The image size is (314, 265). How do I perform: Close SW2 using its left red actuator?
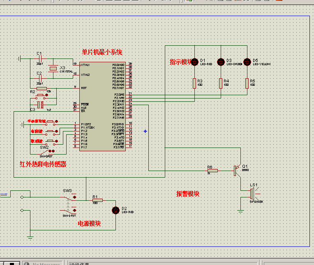[50, 151]
